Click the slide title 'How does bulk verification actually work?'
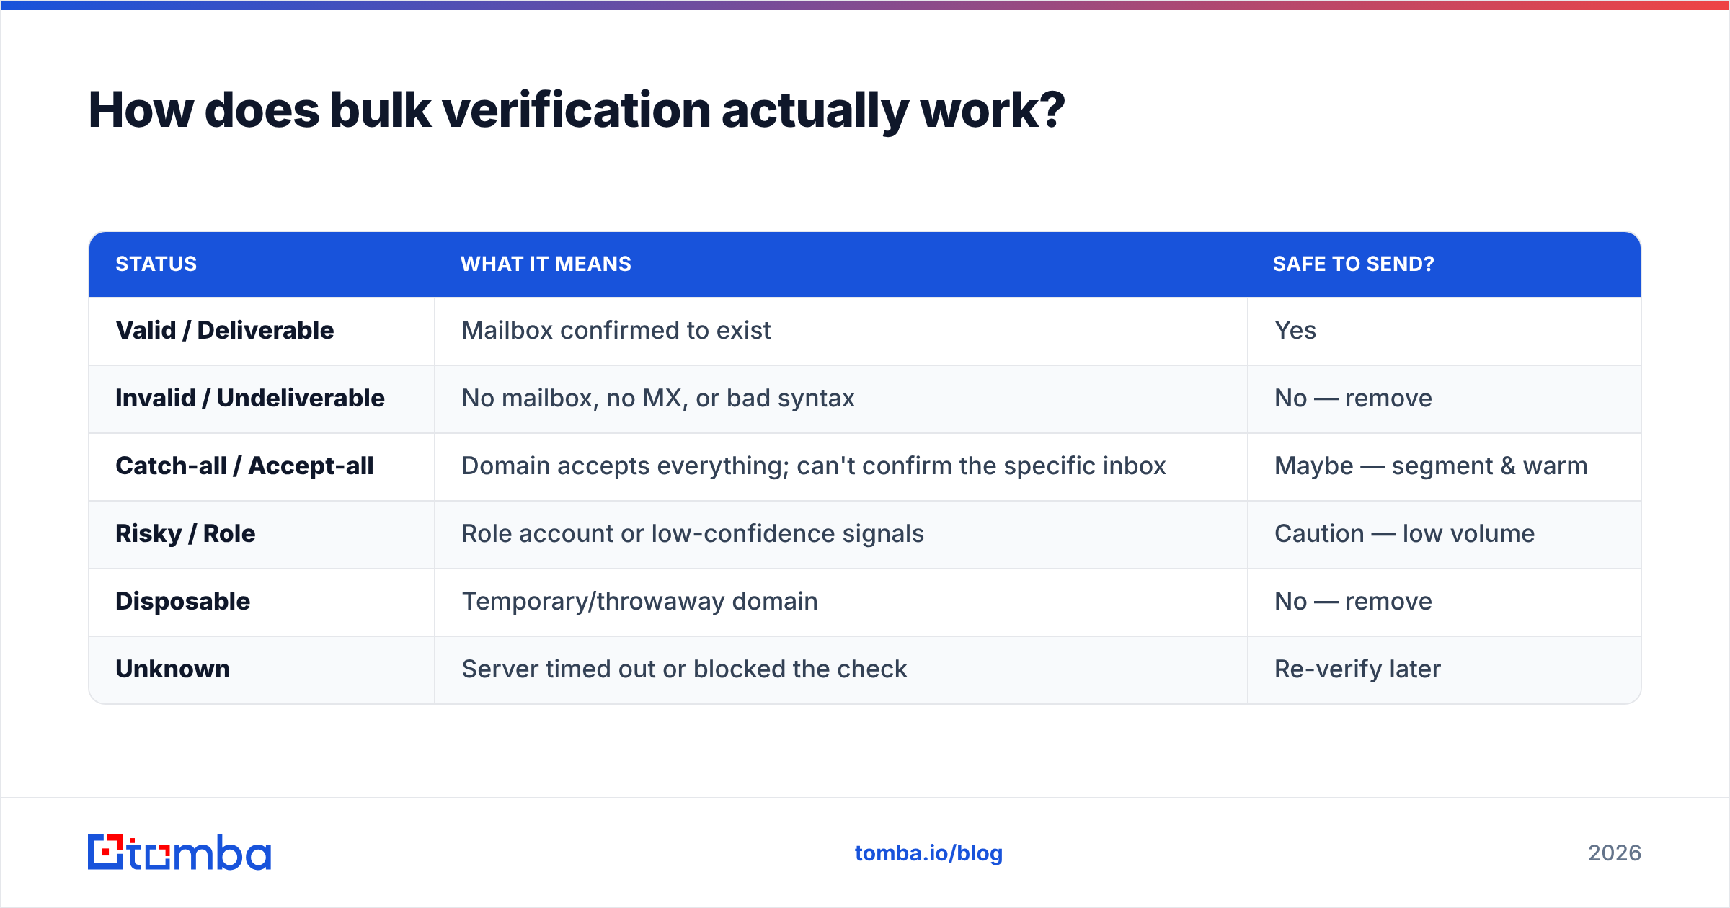This screenshot has height=908, width=1730. pos(577,110)
